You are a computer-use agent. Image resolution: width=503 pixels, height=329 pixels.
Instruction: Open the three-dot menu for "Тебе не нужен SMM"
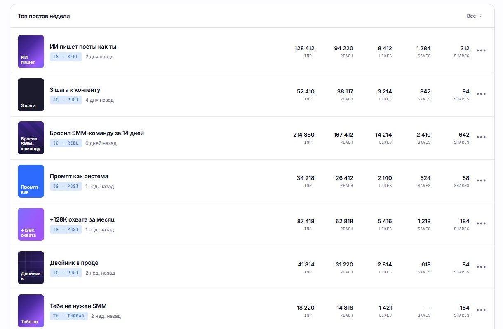coord(481,310)
